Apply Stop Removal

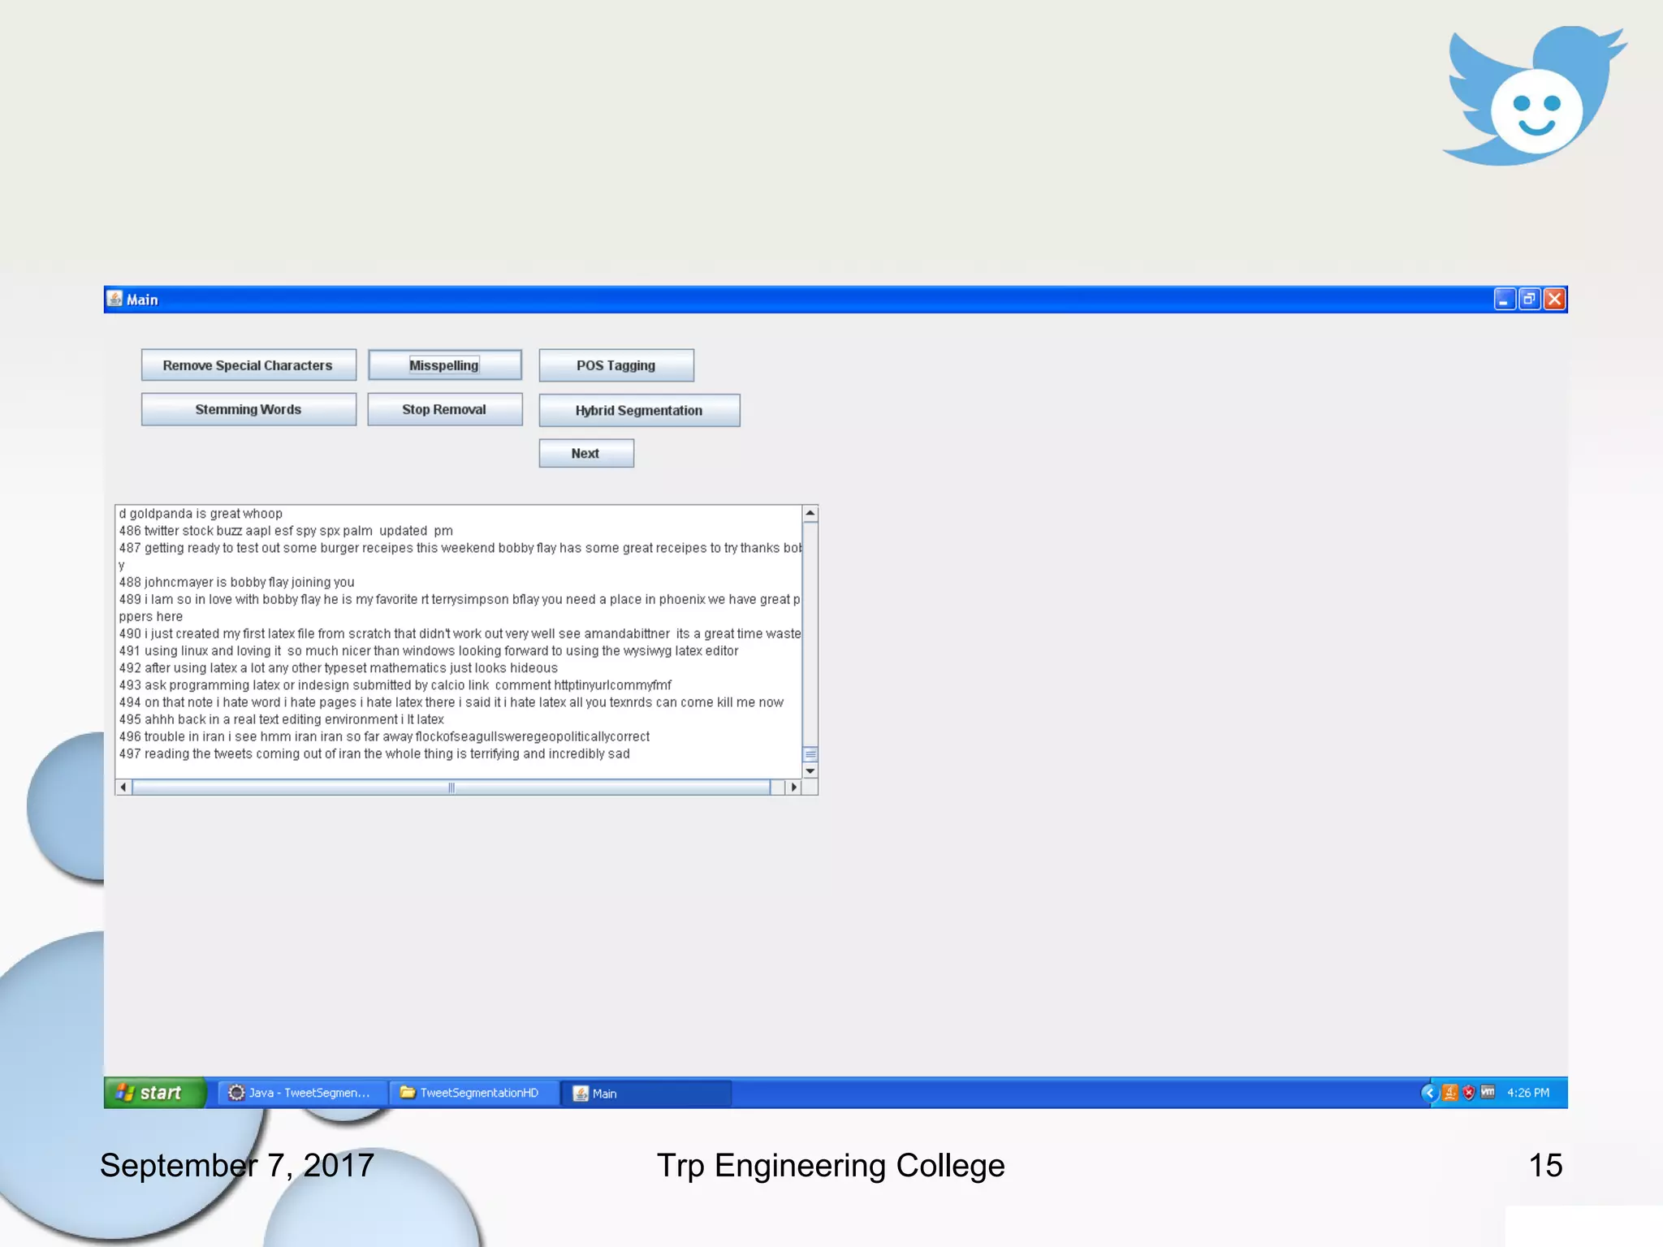point(444,410)
